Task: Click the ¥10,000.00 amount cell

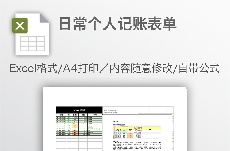Action: (83, 123)
